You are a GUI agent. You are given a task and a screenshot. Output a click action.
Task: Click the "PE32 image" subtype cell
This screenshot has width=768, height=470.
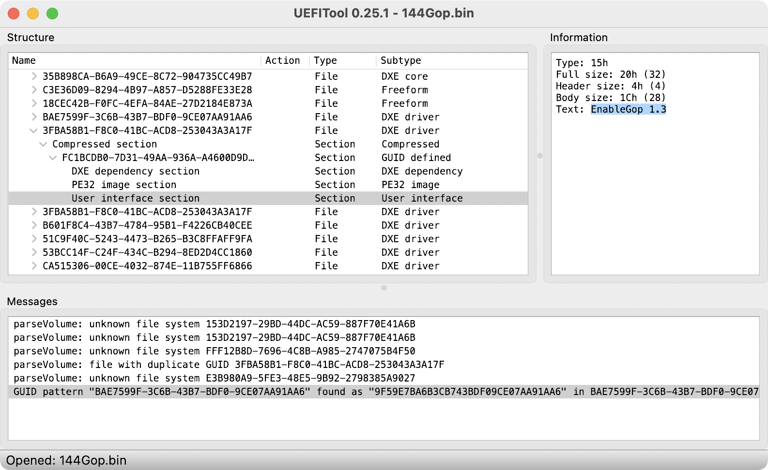tap(411, 185)
